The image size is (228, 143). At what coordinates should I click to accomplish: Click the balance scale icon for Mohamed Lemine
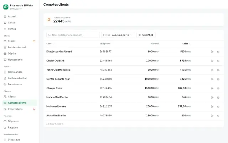[218, 106]
